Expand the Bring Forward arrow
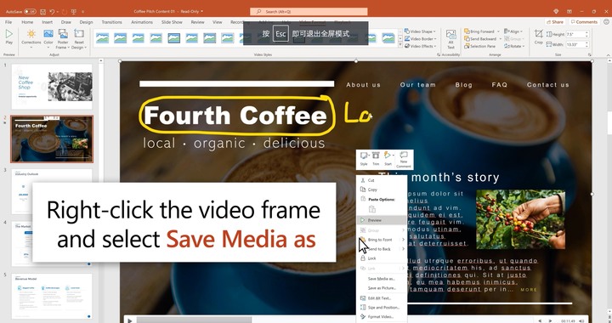The width and height of the screenshot is (612, 323). [x=498, y=31]
